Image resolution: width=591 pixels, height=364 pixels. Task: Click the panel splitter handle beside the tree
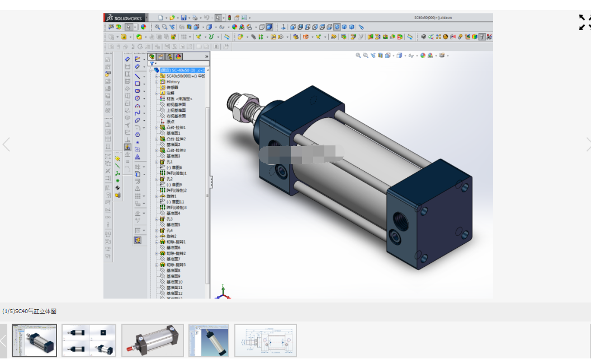point(211,182)
